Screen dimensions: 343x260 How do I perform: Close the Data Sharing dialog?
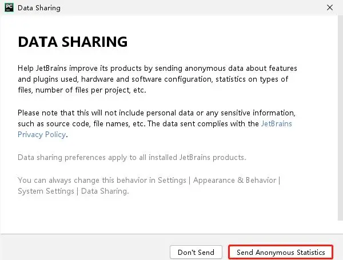(330, 7)
